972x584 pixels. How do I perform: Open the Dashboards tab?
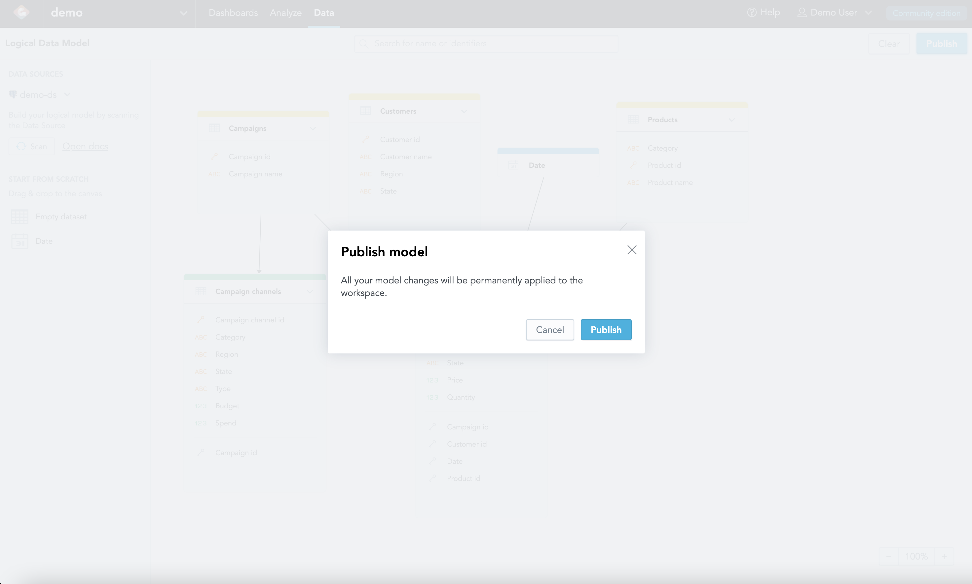coord(233,13)
